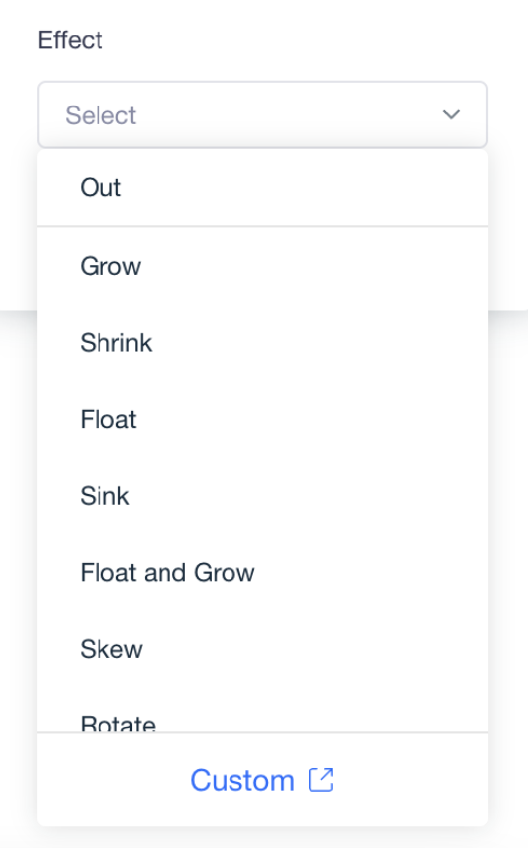Viewport: 528px width, 848px height.
Task: Select the Sink effect
Action: tap(263, 496)
